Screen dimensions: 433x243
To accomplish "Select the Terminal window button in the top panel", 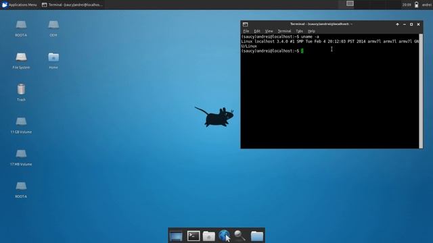I will (72, 5).
